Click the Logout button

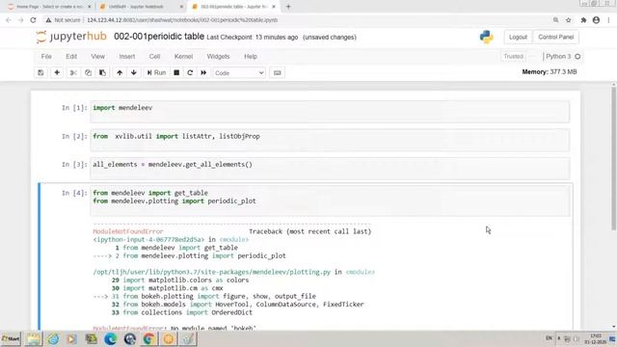(x=518, y=37)
